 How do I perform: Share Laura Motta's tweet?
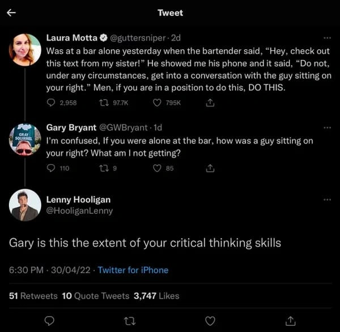click(210, 103)
